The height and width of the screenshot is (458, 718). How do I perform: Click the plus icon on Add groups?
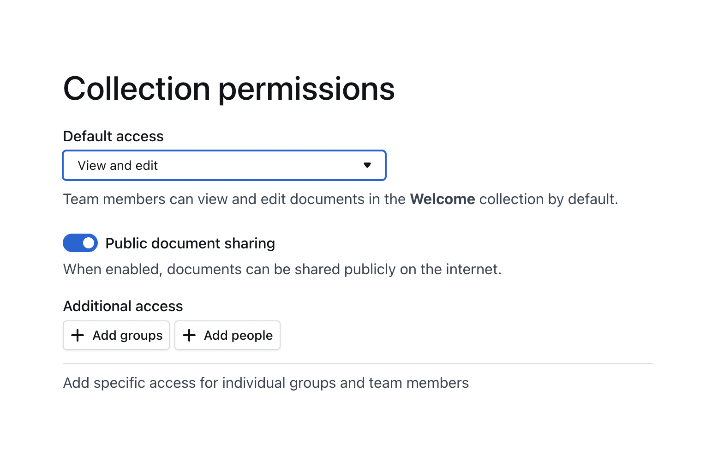[x=78, y=335]
